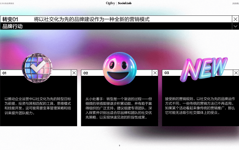
Task: Click paragraph starting 接受新的营销规则
Action: tap(200, 106)
